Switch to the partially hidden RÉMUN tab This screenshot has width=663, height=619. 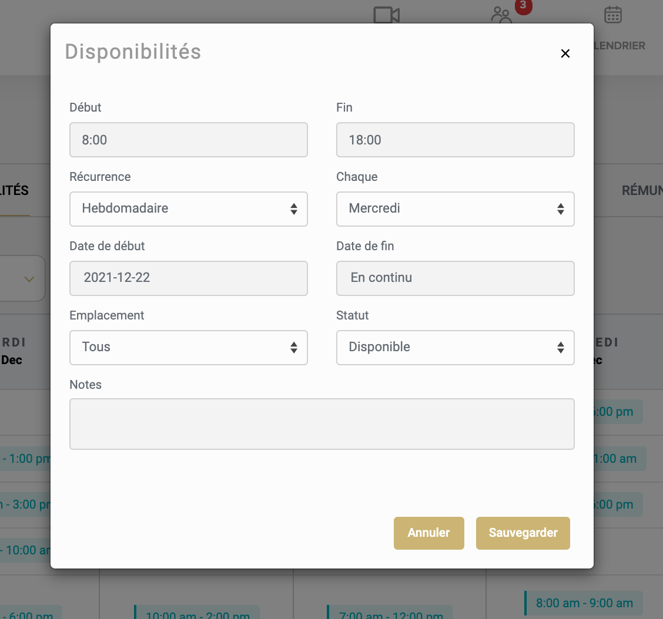pos(642,190)
